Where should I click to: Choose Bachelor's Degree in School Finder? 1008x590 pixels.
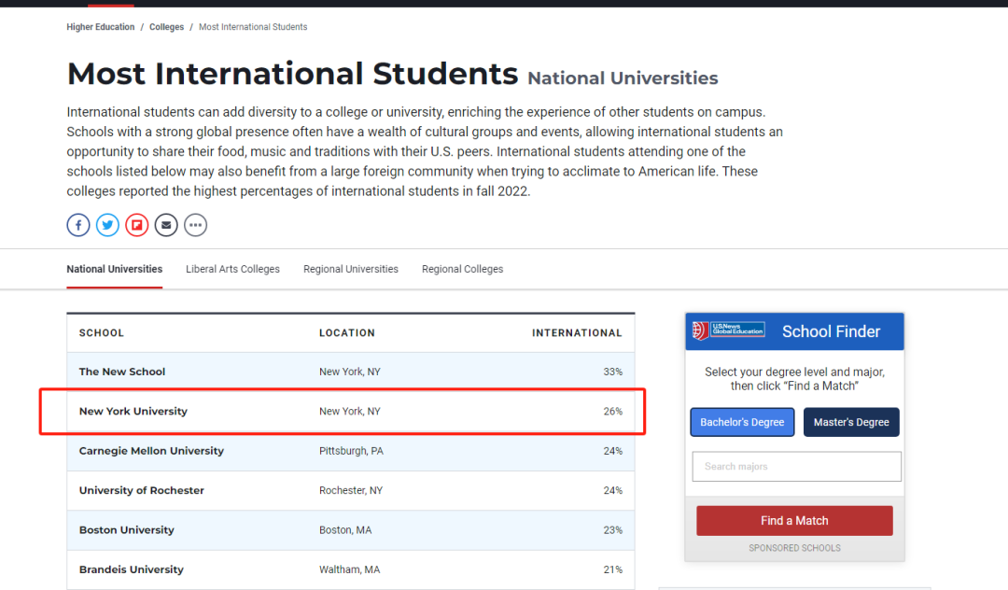(x=743, y=422)
